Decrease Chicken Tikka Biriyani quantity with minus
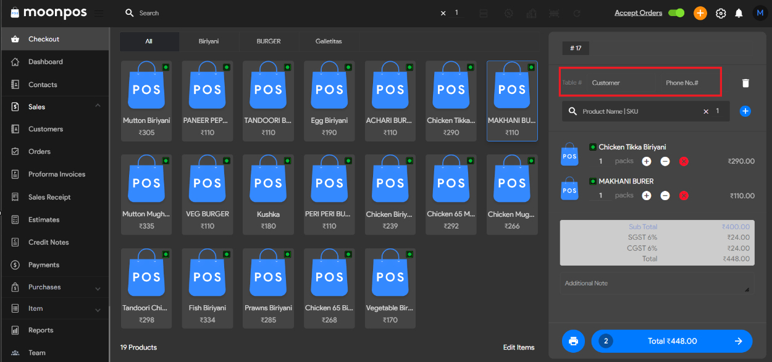772x362 pixels. pos(665,161)
